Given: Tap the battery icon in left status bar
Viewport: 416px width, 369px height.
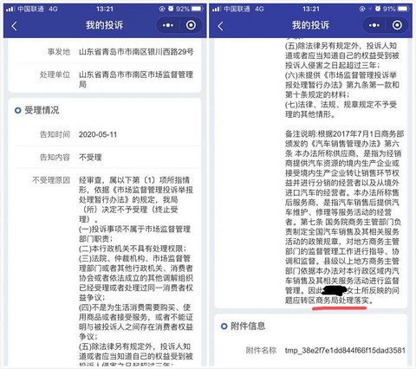Looking at the screenshot, I should (x=198, y=9).
